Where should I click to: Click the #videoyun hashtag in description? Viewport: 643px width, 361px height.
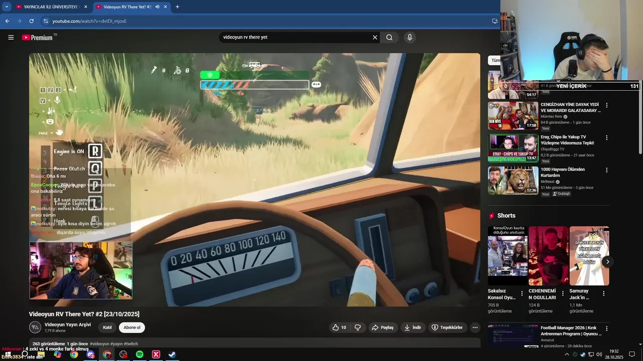100,344
